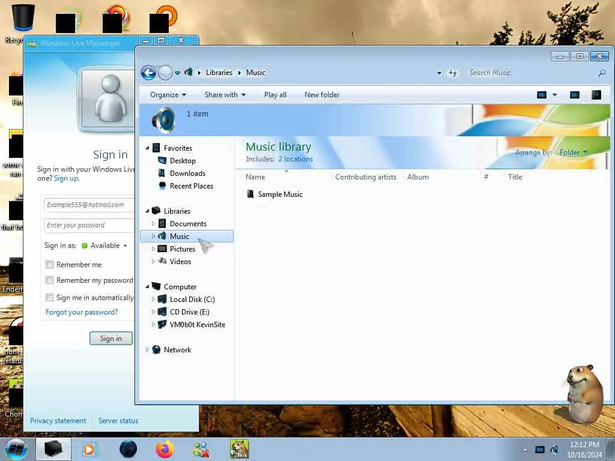This screenshot has width=615, height=461.
Task: Click Forgot your password link
Action: click(82, 312)
